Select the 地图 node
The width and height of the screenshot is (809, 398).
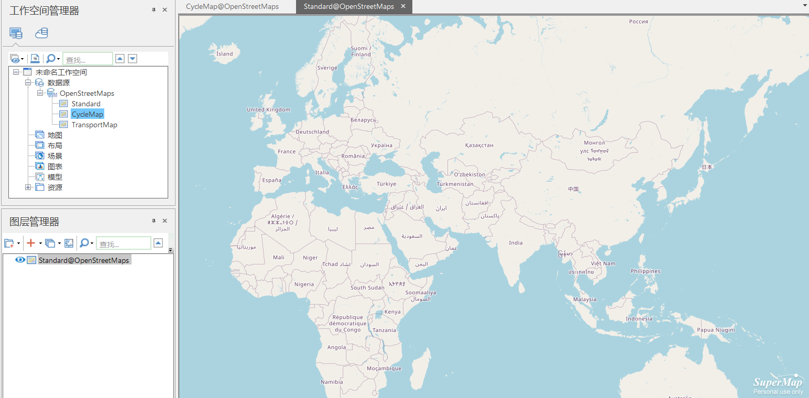pos(55,135)
